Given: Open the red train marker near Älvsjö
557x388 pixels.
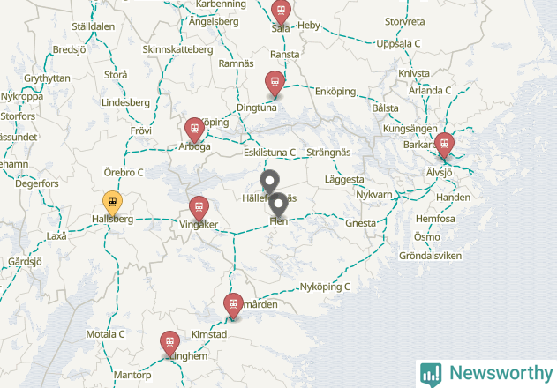Looking at the screenshot, I should 444,145.
